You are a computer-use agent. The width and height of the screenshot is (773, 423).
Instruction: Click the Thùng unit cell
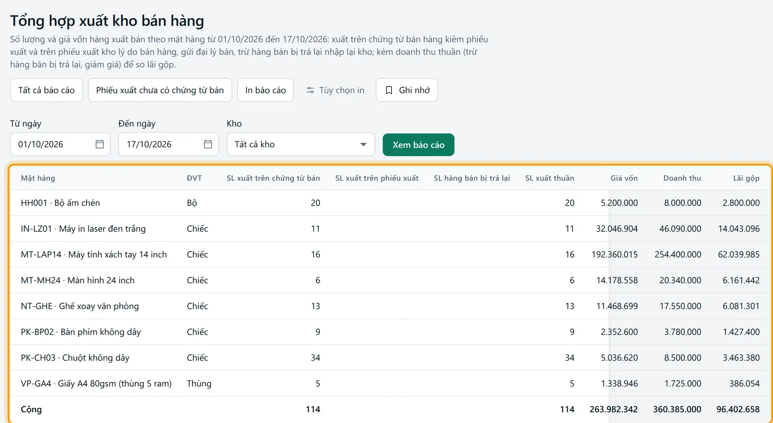pyautogui.click(x=199, y=384)
